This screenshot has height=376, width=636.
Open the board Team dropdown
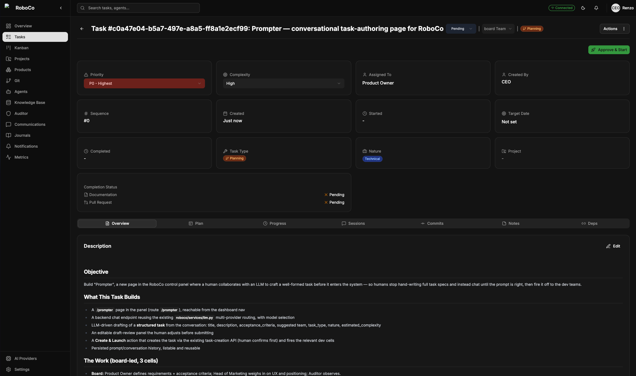tap(498, 29)
